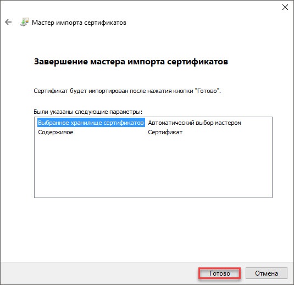Click the blank white area below the parameters list

click(153, 229)
